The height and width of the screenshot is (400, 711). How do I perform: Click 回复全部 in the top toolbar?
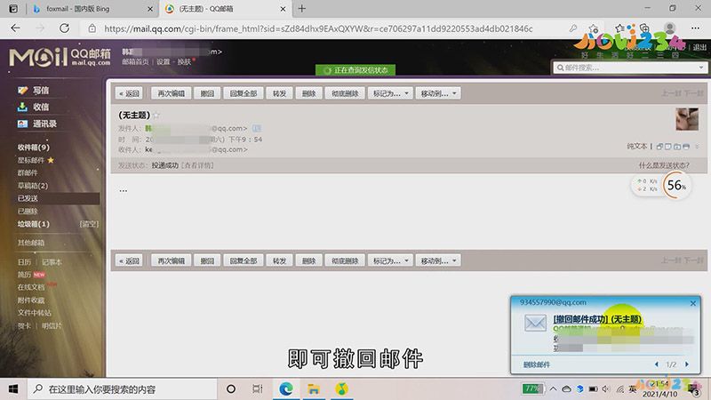(x=243, y=93)
